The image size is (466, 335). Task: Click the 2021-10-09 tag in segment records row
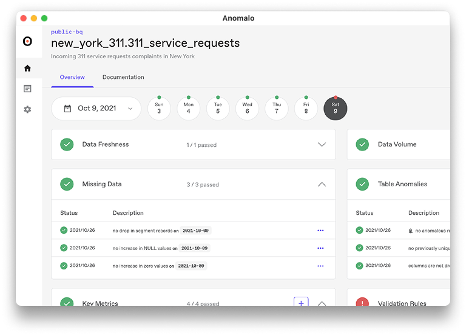195,231
